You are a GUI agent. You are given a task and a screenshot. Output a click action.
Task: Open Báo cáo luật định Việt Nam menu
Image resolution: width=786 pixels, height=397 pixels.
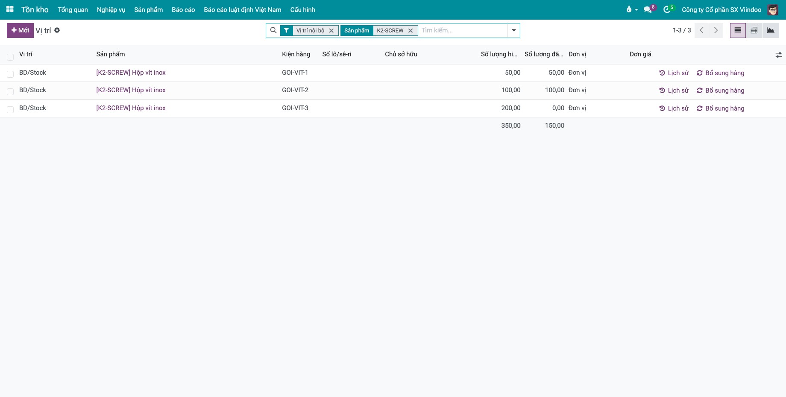pyautogui.click(x=243, y=9)
